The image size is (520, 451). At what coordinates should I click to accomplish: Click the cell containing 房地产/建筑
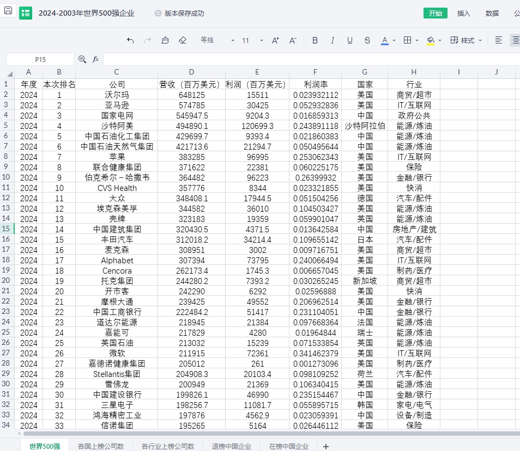click(x=414, y=229)
